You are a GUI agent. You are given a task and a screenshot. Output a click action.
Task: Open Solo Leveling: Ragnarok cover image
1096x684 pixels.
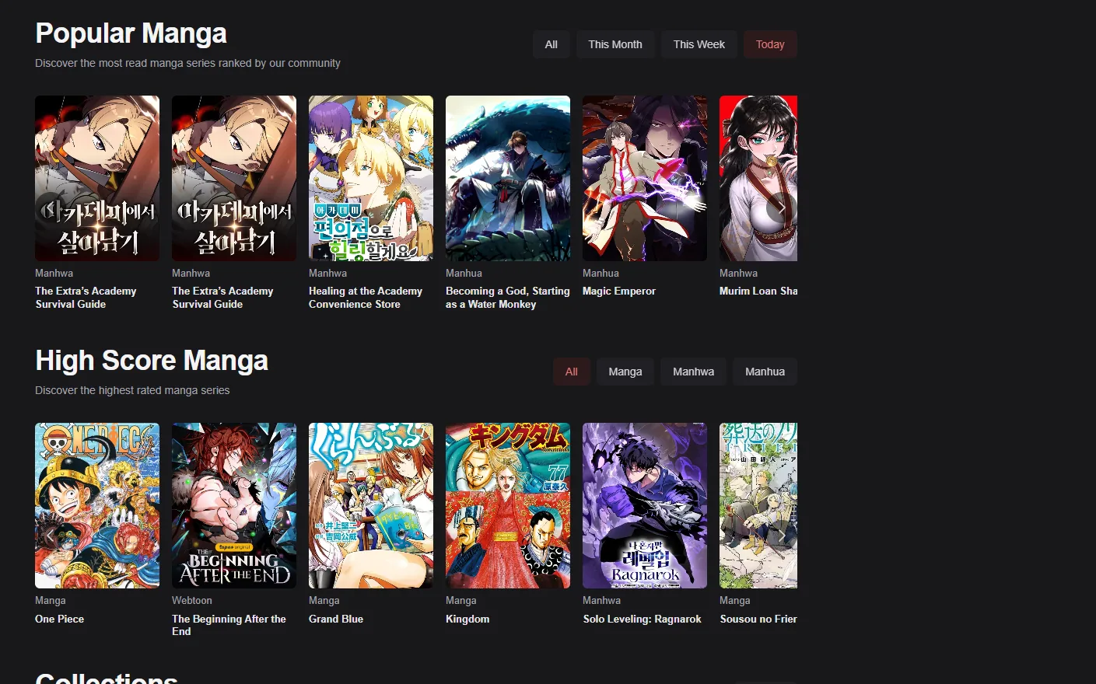[x=645, y=505]
